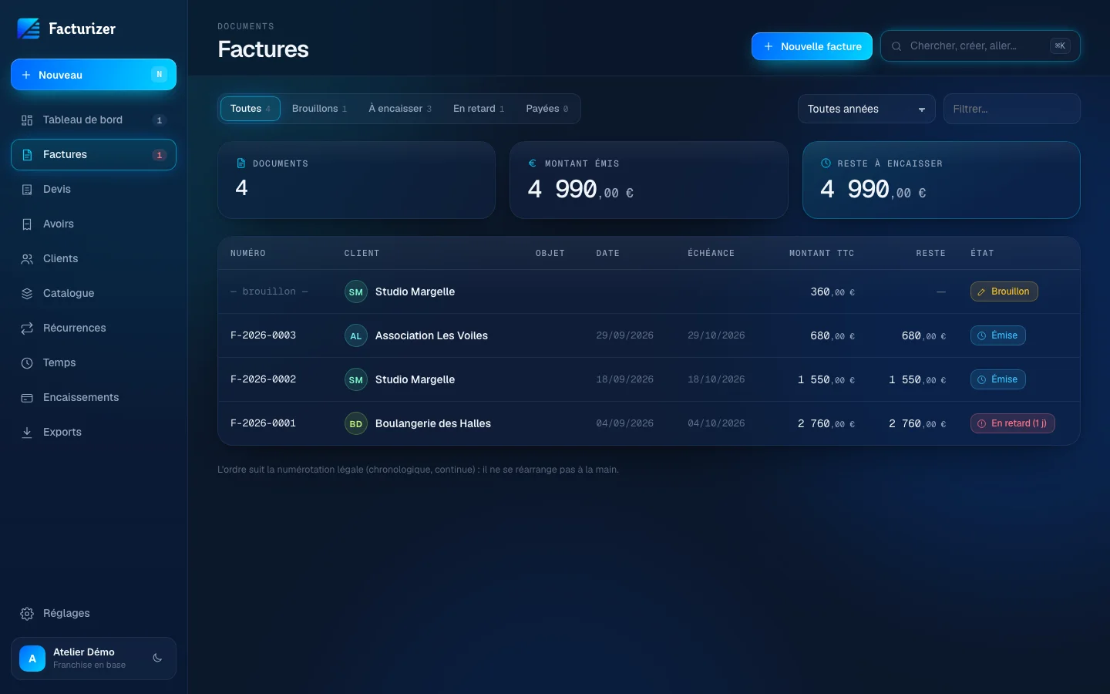The image size is (1110, 694).
Task: Click the Brouillon status badge
Action: point(1004,291)
